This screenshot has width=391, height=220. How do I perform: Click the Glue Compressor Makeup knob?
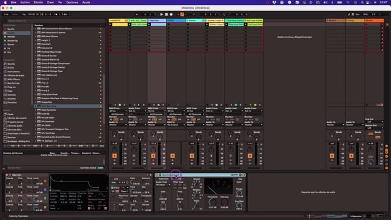pos(224,202)
